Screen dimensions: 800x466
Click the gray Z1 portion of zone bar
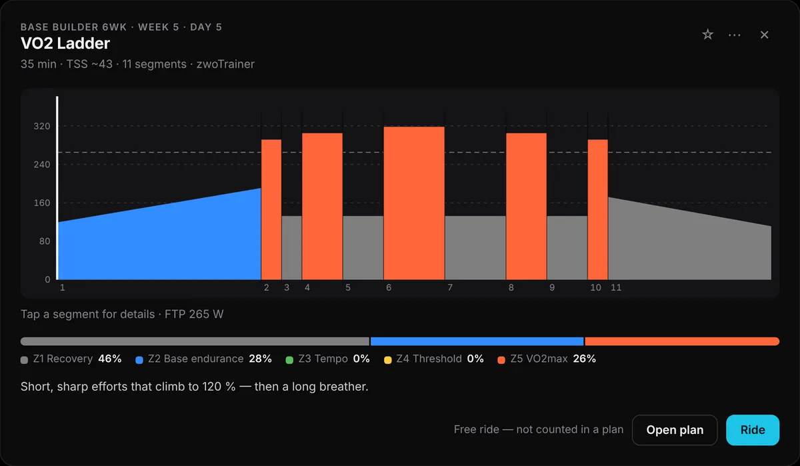click(x=195, y=341)
